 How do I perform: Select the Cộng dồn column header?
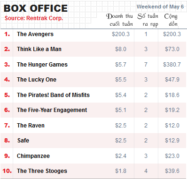click(x=171, y=20)
